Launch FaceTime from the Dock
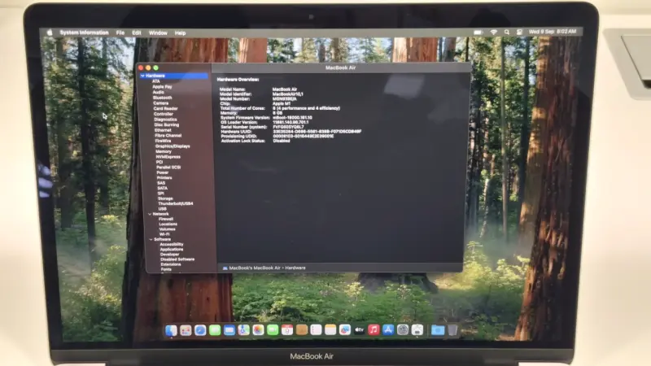This screenshot has height=366, width=651. point(273,330)
